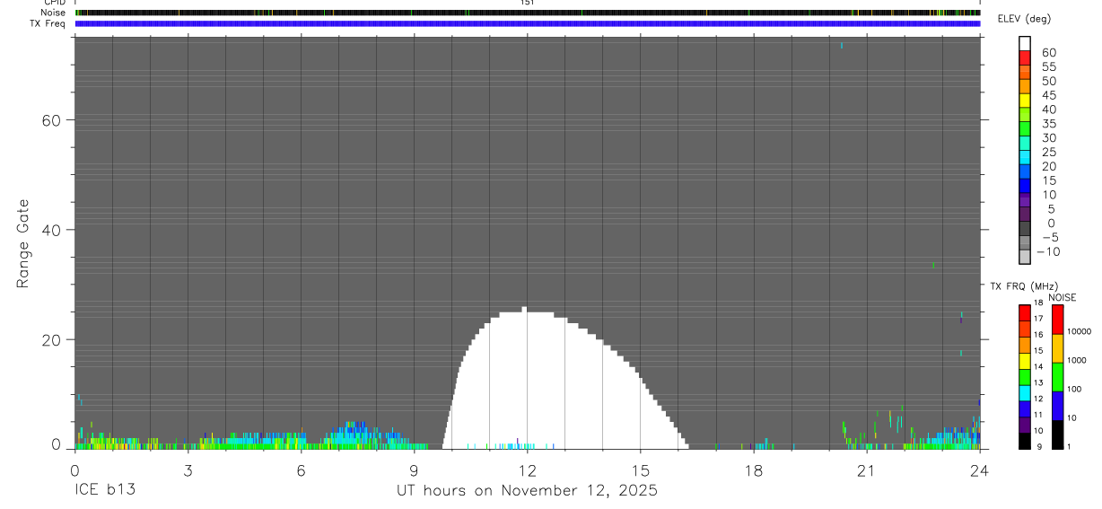The height and width of the screenshot is (509, 1102).
Task: Click the hour 12 tick label on the x-axis
Action: click(x=527, y=470)
